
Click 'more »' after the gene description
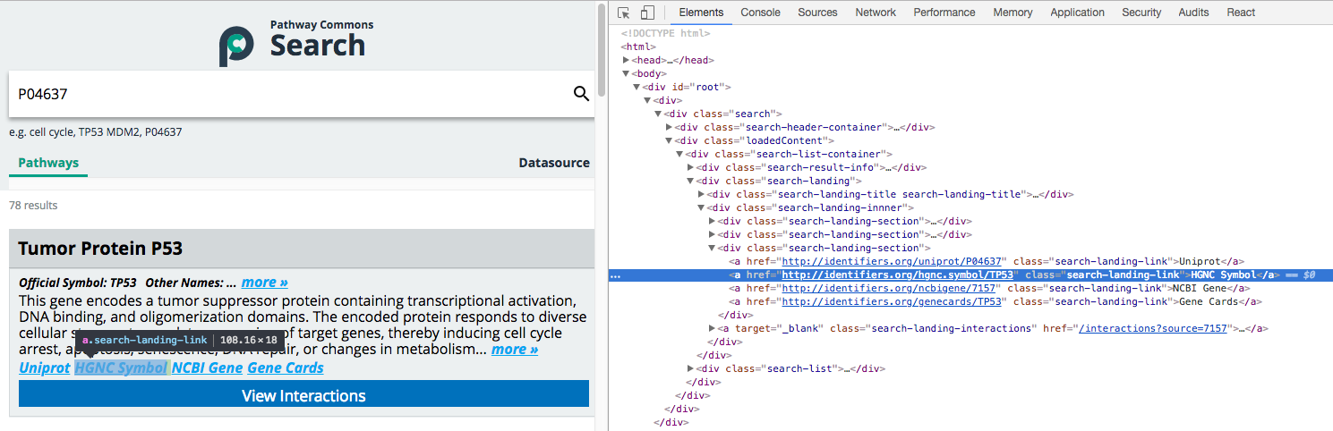point(515,349)
